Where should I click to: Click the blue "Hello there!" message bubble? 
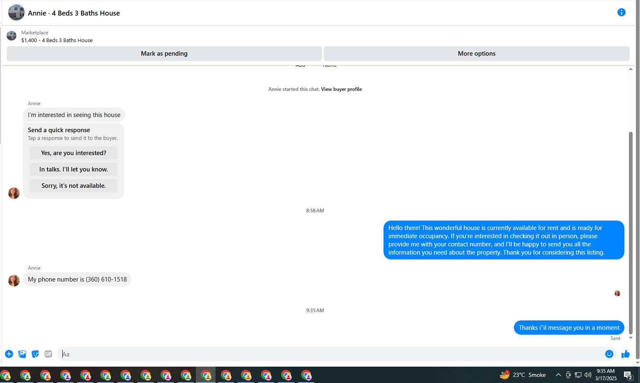(x=504, y=240)
